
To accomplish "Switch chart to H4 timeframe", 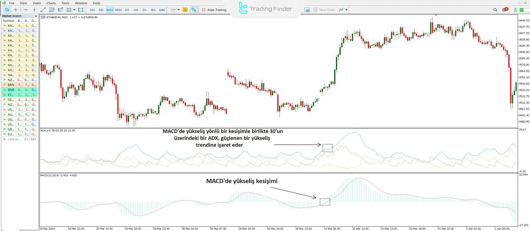I will pos(136,10).
